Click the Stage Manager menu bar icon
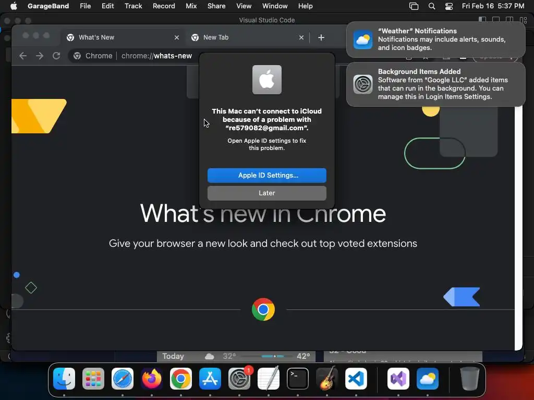 [x=414, y=6]
